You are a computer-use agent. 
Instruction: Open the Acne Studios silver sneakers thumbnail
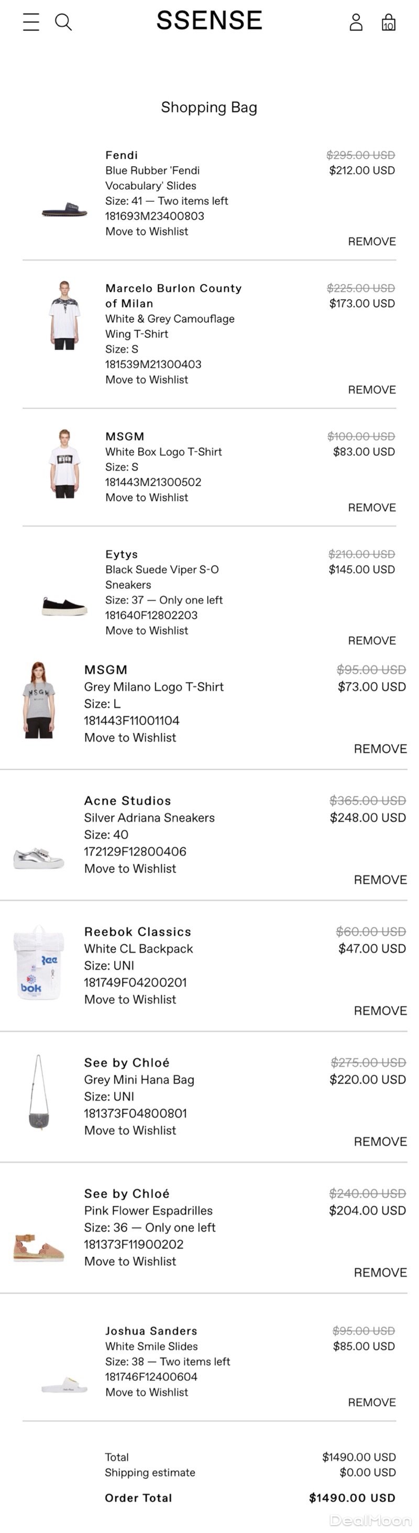coord(39,857)
